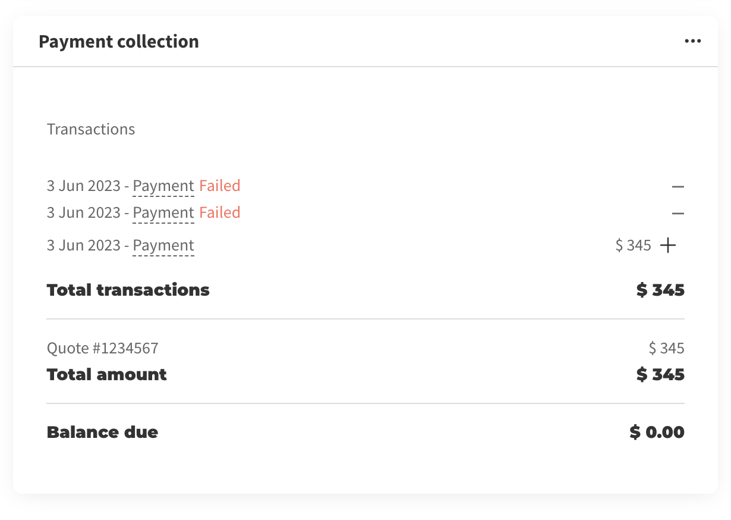Expand the $ 345 payment with the plus icon
The image size is (731, 520).
(x=669, y=246)
